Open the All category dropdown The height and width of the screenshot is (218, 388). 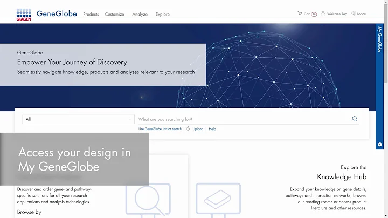pyautogui.click(x=79, y=119)
